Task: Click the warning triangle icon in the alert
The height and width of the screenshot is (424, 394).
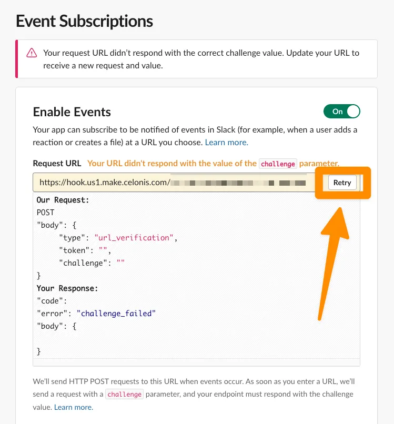Action: tap(32, 53)
